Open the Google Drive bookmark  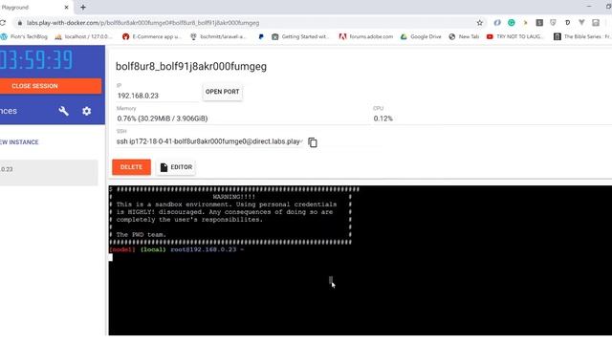pyautogui.click(x=421, y=36)
